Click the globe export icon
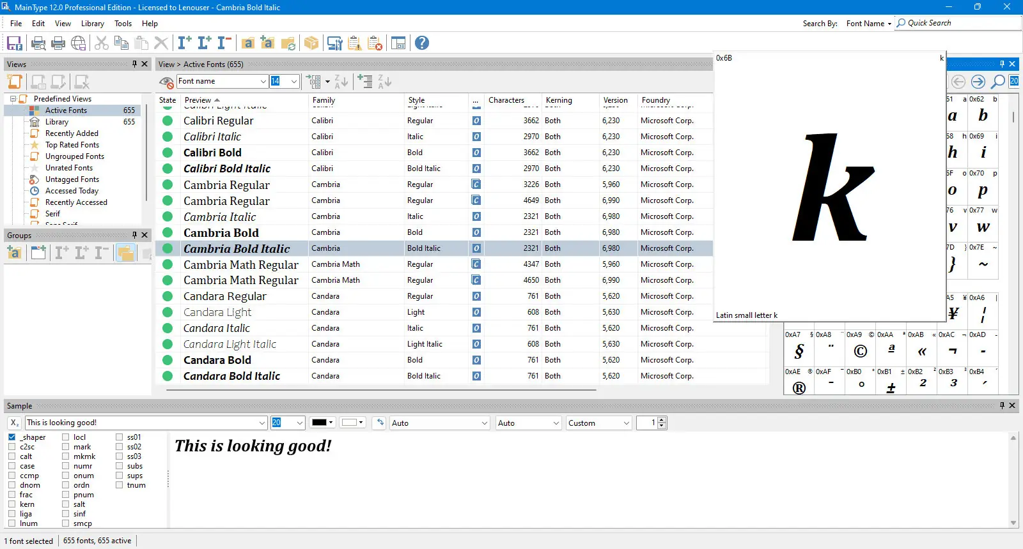The width and height of the screenshot is (1023, 549). tap(79, 43)
